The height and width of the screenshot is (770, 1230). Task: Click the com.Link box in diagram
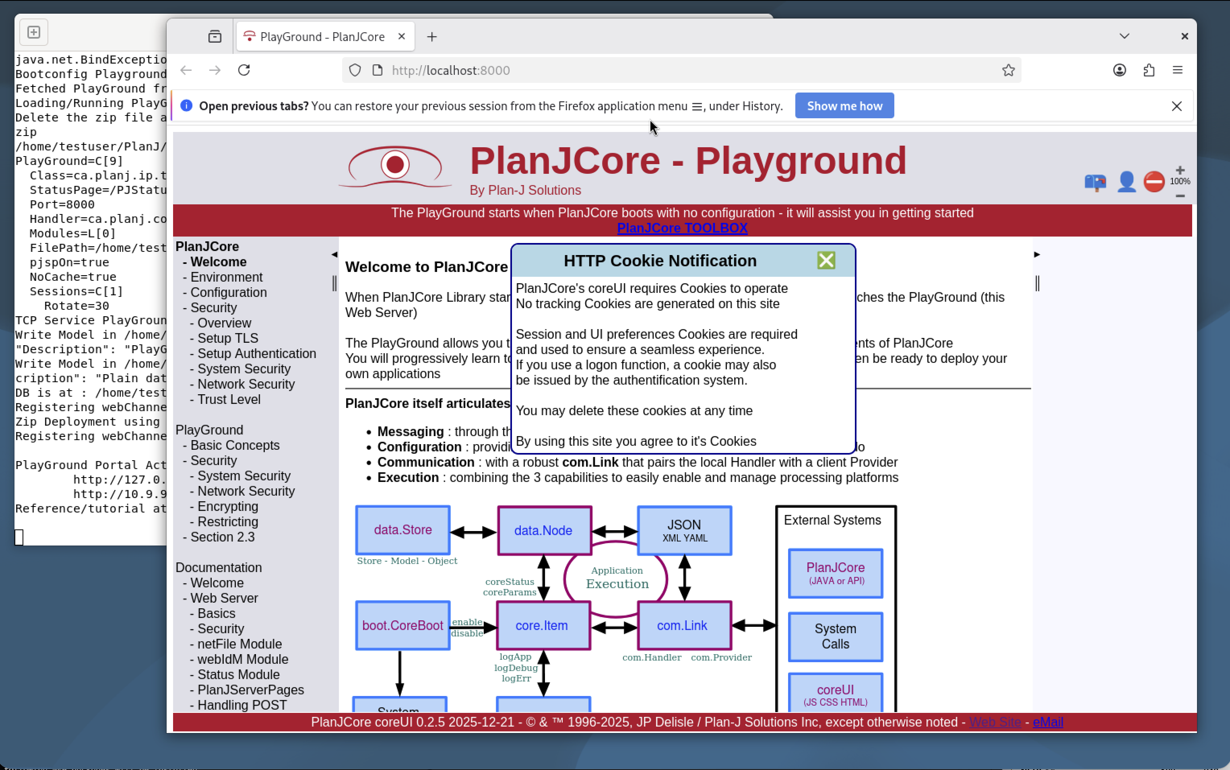(x=684, y=625)
